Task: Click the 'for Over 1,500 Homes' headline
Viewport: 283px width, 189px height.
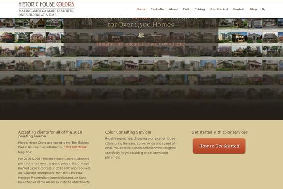Action: tap(141, 24)
